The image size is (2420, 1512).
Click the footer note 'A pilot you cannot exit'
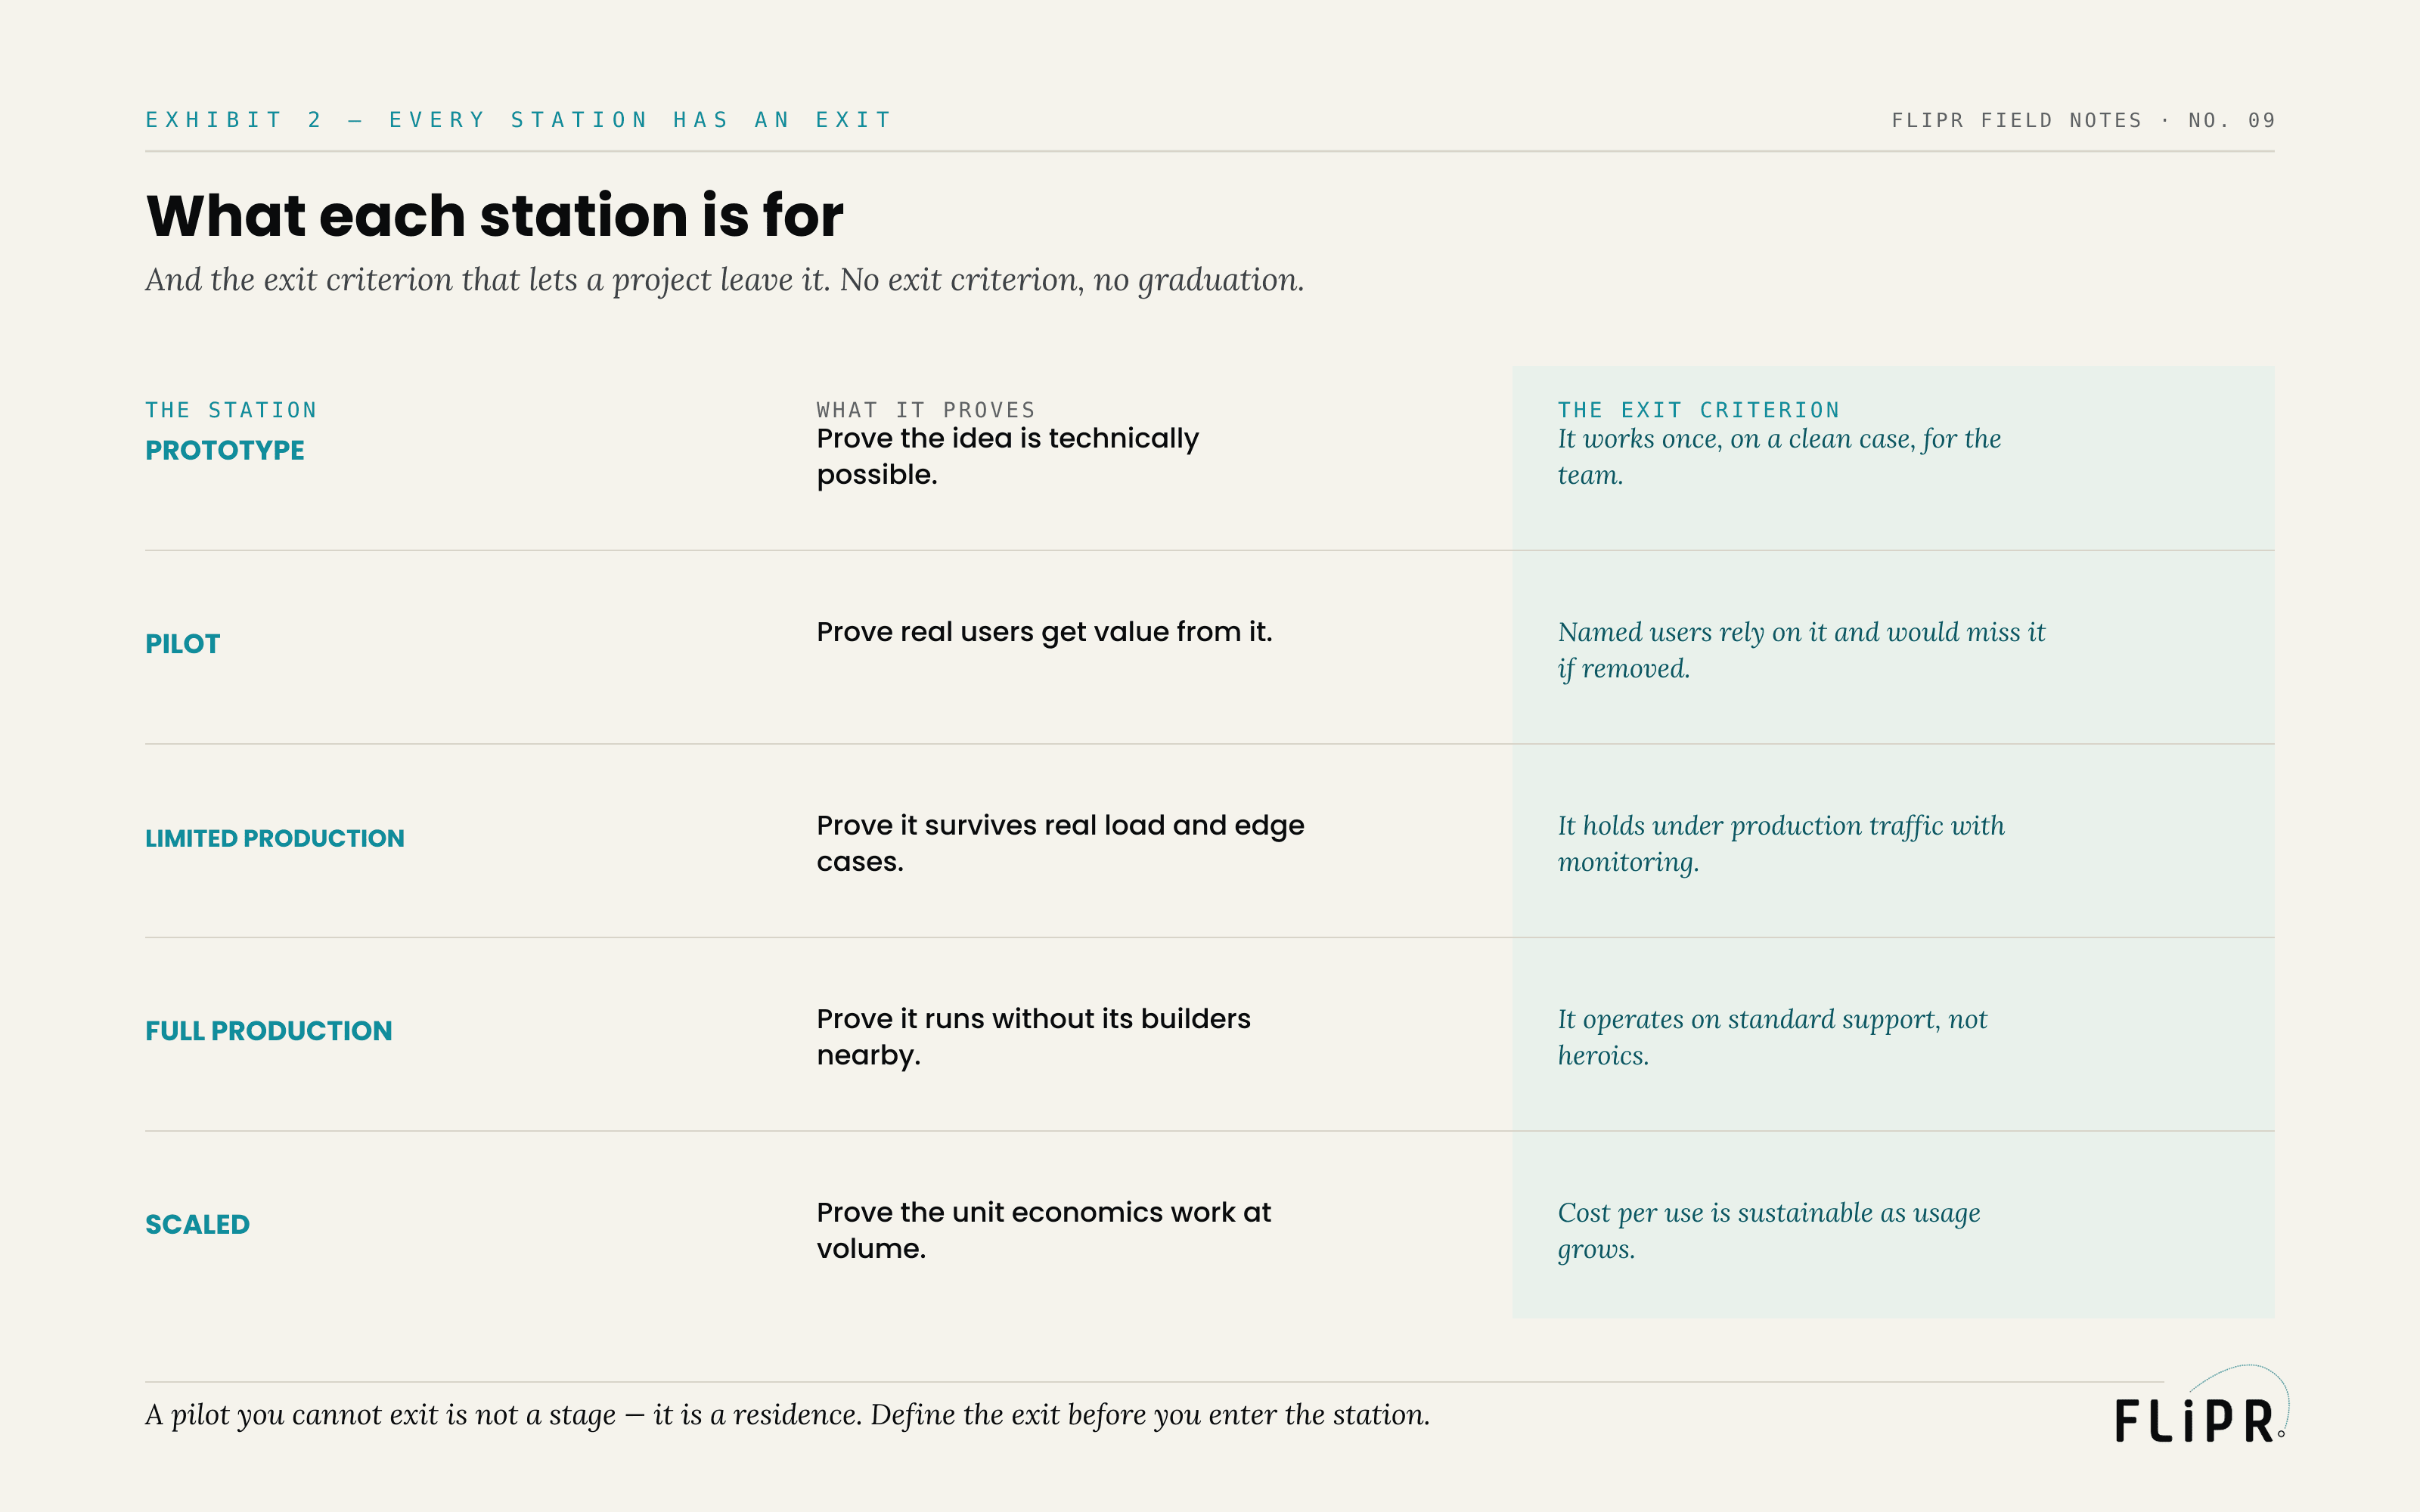787,1415
